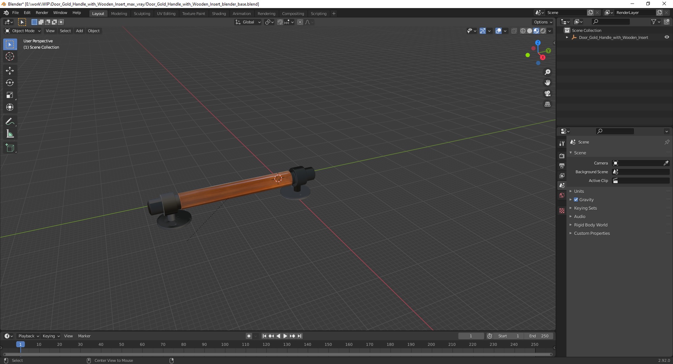Open Keying popover in timeline
The image size is (673, 364).
pyautogui.click(x=51, y=336)
